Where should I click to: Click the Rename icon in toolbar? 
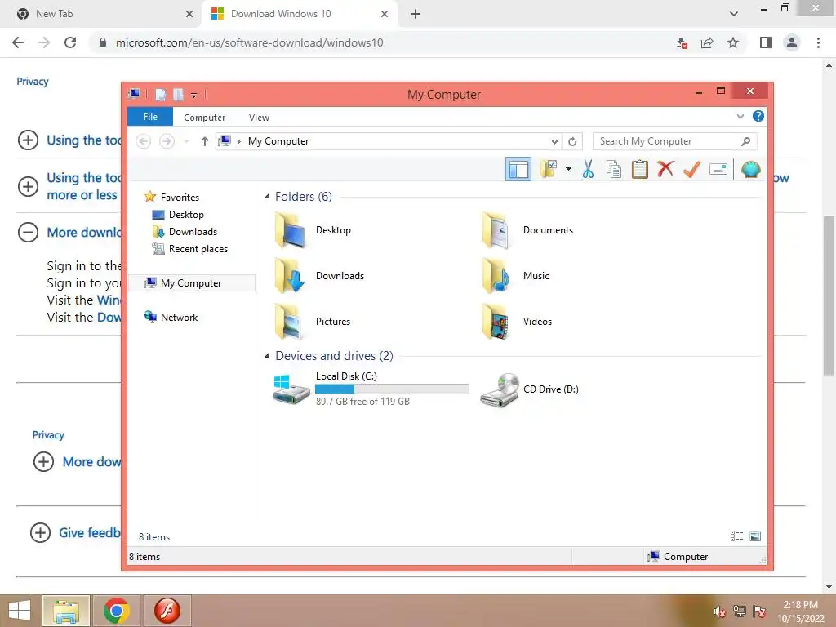pyautogui.click(x=718, y=169)
